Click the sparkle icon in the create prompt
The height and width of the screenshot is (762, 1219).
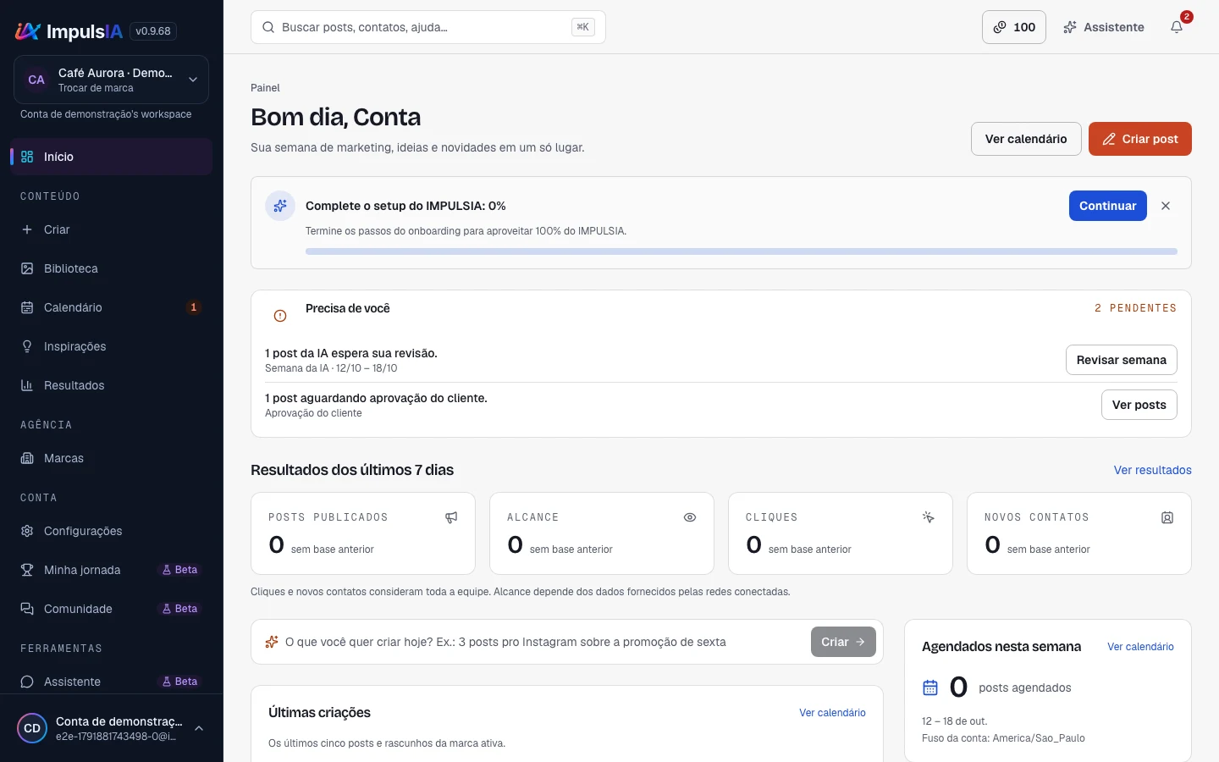(272, 642)
